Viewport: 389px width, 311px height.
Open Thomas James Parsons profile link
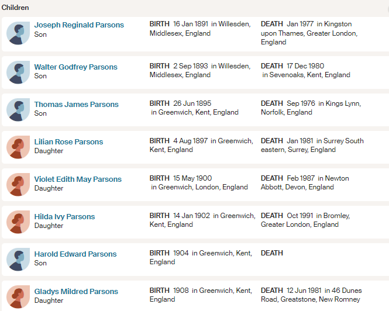pos(76,105)
